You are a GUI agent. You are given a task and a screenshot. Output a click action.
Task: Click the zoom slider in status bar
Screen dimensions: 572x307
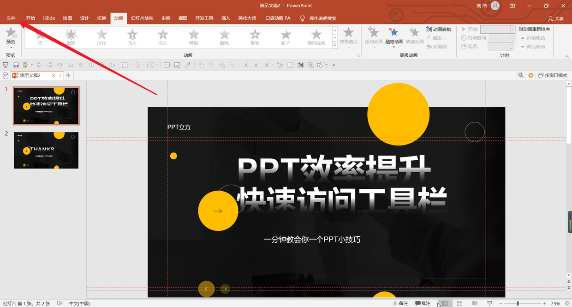(523, 303)
